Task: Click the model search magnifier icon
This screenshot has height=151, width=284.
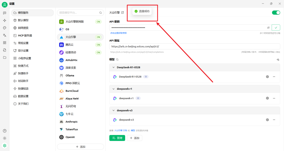Action: pyautogui.click(x=117, y=59)
